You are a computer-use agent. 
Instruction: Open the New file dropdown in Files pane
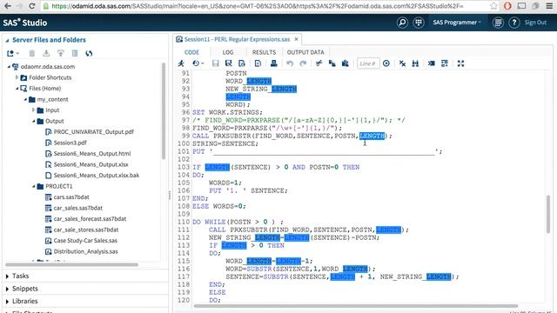13,53
